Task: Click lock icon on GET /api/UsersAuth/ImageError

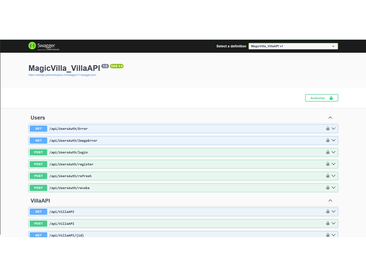Action: (327, 140)
